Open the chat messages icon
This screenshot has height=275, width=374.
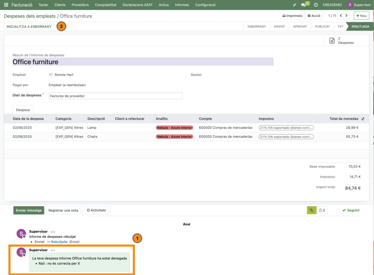coord(304,5)
